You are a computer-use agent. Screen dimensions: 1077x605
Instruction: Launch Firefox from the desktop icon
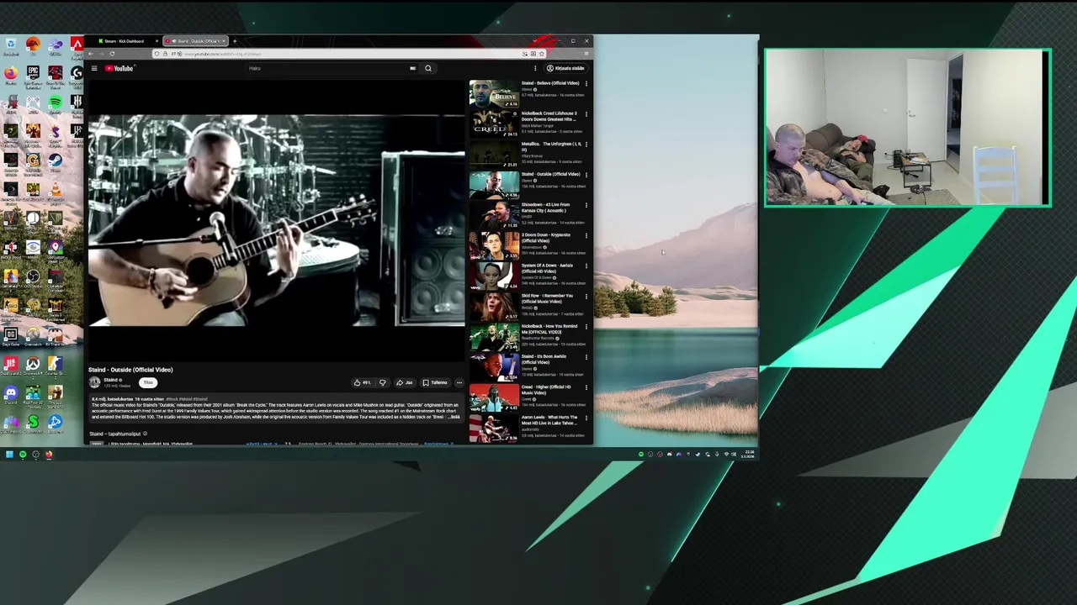click(11, 76)
